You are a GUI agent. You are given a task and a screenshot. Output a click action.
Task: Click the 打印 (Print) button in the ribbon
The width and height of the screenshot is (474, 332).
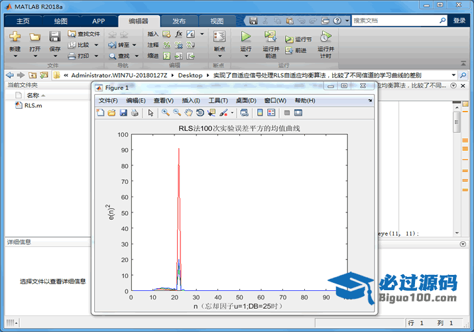[x=84, y=56]
